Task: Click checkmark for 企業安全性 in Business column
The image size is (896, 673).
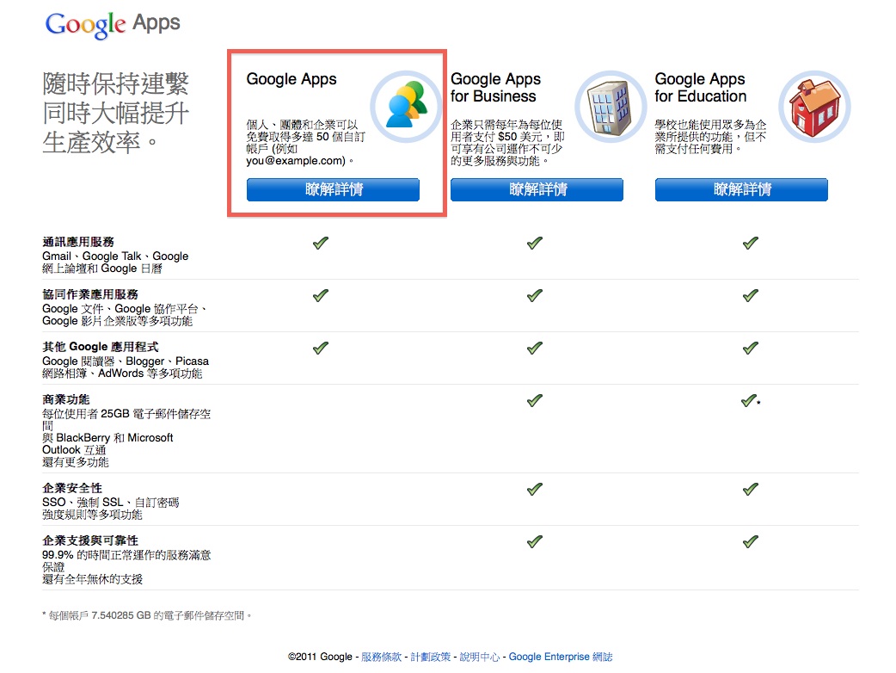Action: [535, 489]
